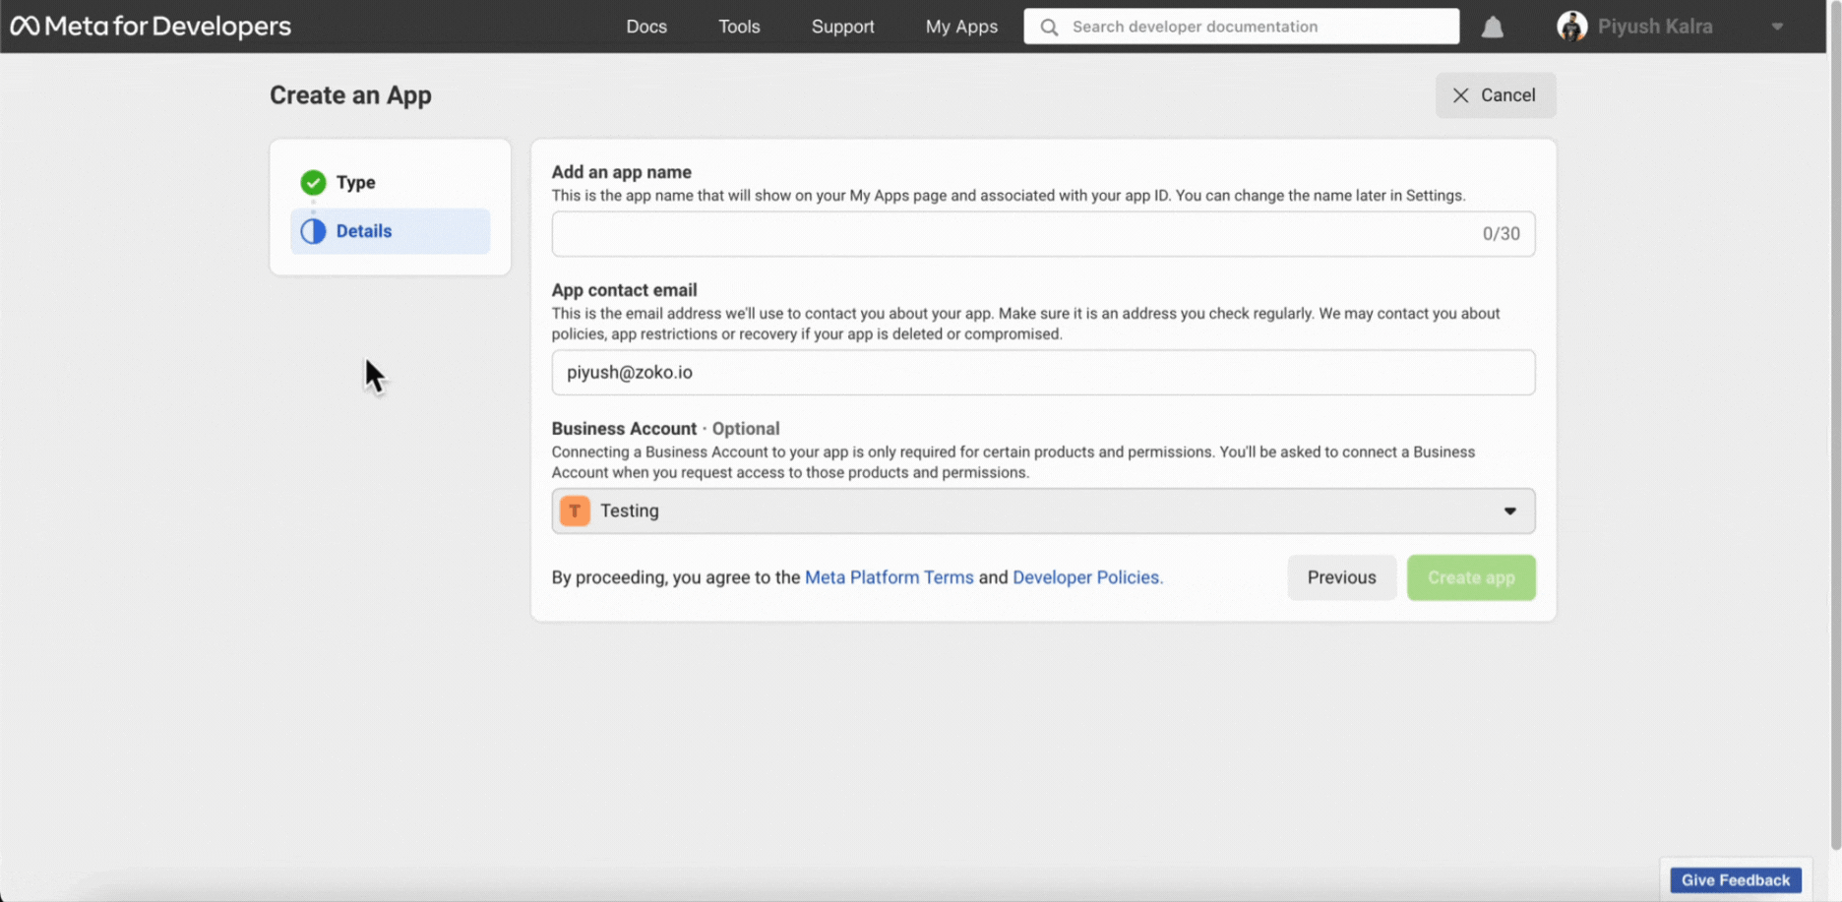This screenshot has height=902, width=1842.
Task: Open the Tools menu
Action: (x=739, y=27)
